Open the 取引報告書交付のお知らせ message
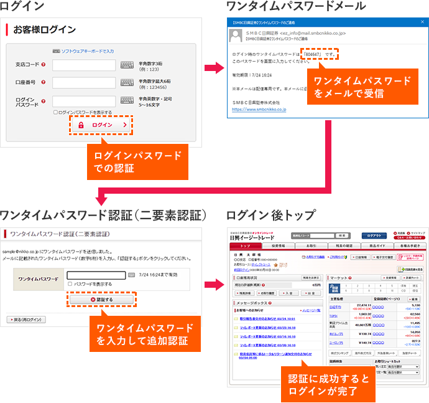This screenshot has height=403, width=429. coord(267,319)
